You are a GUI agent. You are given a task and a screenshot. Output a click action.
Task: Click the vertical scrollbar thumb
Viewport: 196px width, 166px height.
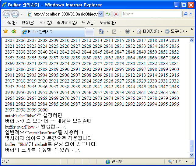coord(191,146)
